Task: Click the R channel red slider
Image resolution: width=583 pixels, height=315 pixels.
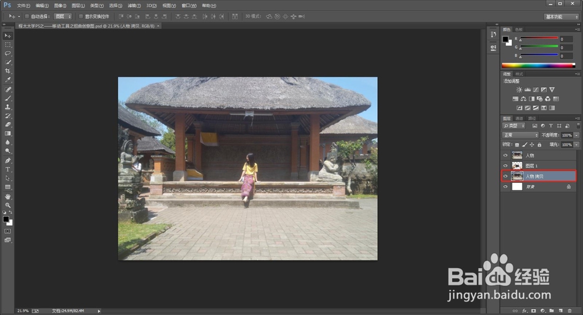Action: [x=539, y=38]
